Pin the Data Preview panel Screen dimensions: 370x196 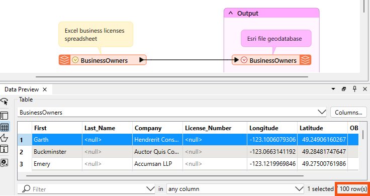click(x=354, y=89)
